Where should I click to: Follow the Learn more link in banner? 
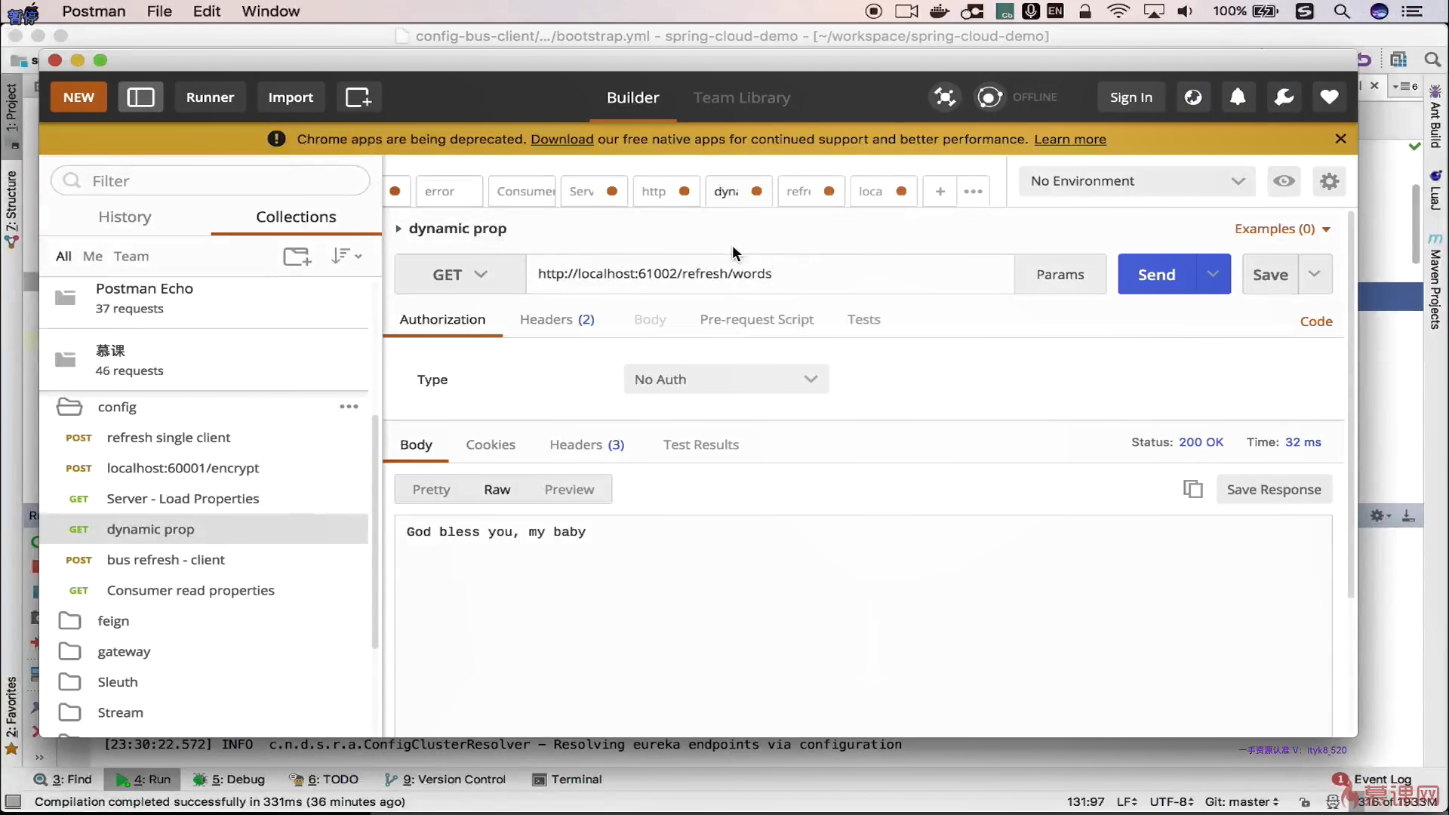point(1069,140)
